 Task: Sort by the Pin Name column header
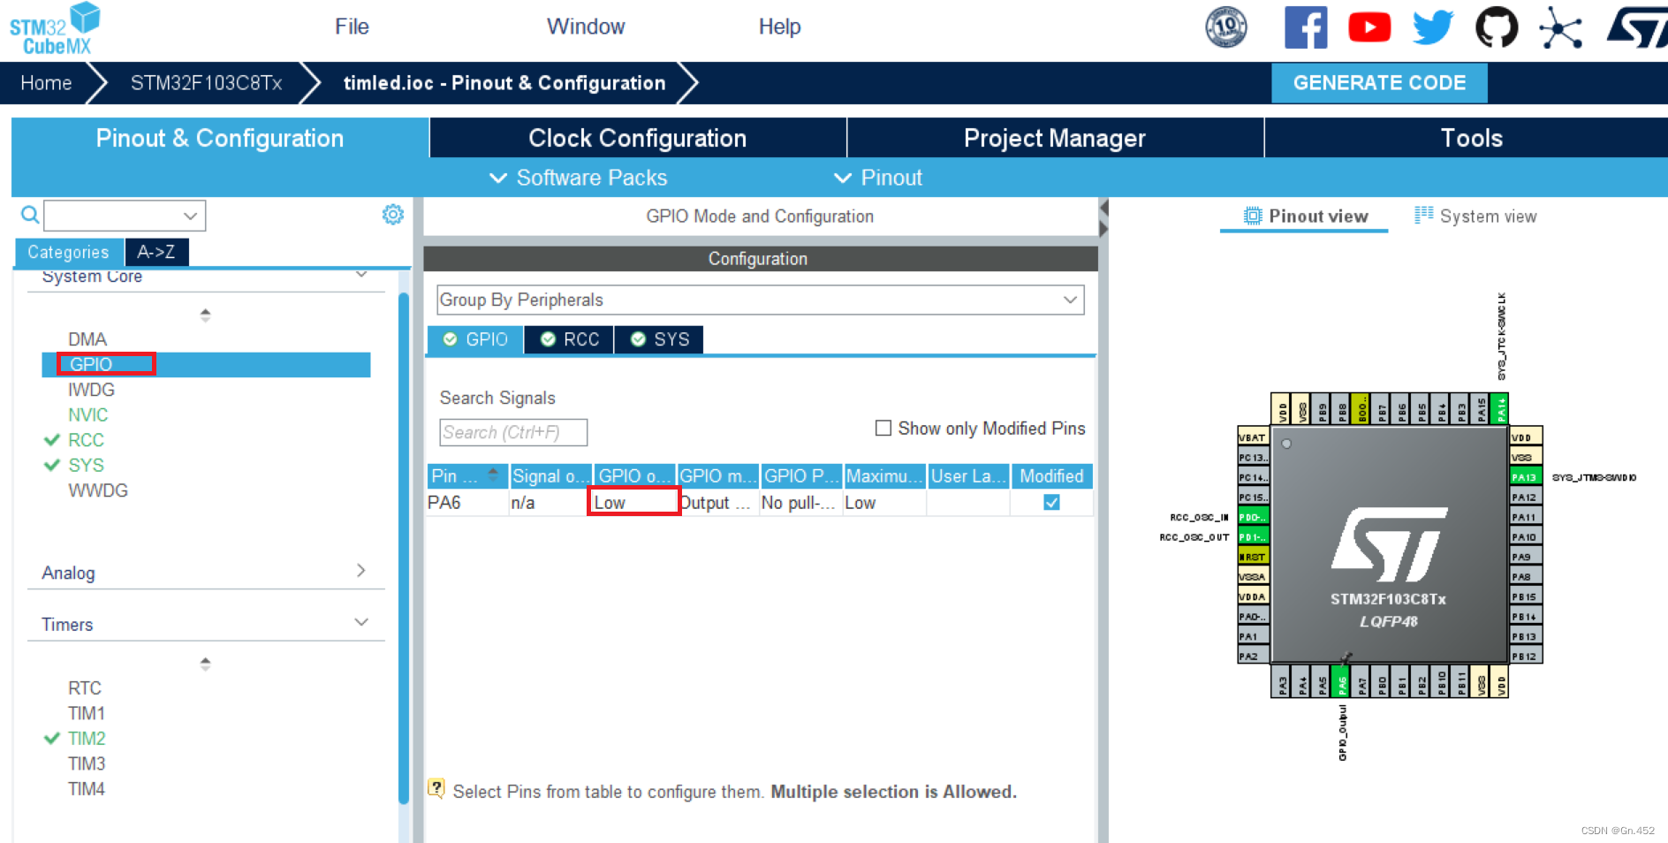(467, 475)
